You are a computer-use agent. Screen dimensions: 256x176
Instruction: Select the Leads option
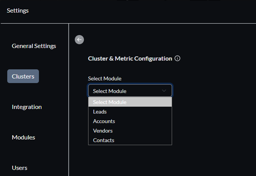[100, 112]
